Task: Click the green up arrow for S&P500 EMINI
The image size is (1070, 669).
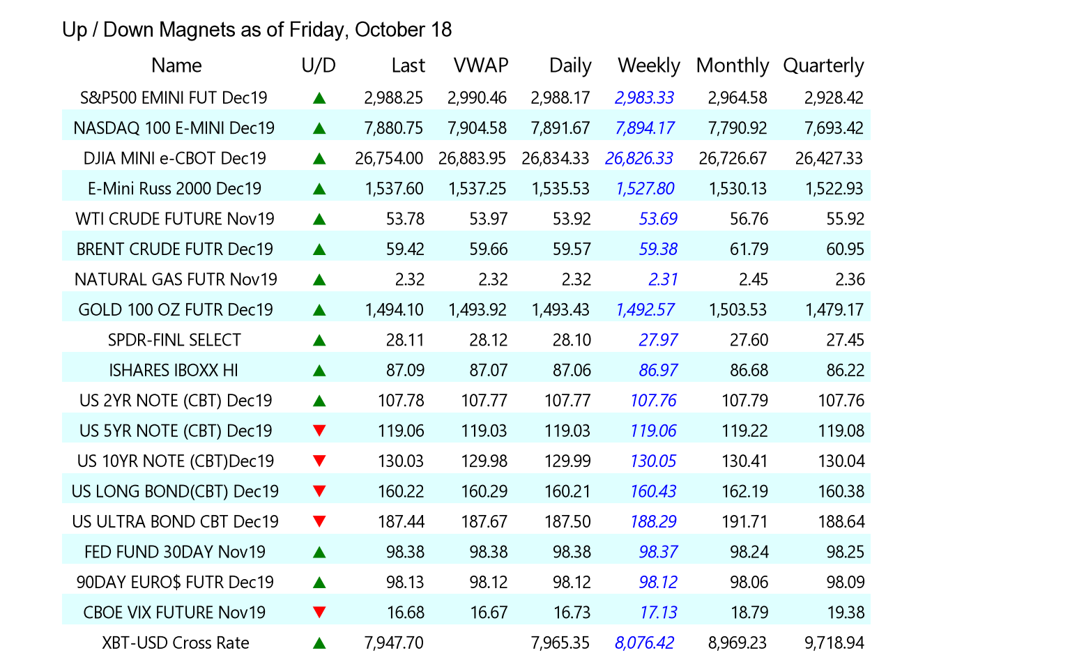Action: click(x=319, y=98)
